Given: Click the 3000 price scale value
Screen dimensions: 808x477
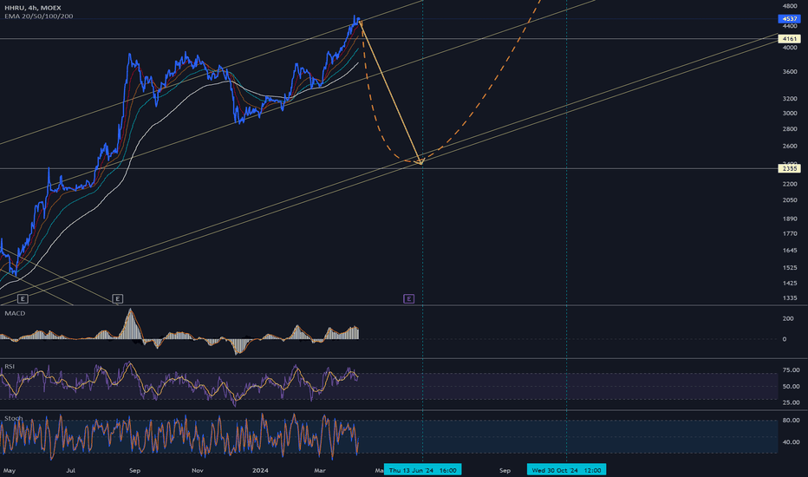Looking at the screenshot, I should (x=790, y=114).
